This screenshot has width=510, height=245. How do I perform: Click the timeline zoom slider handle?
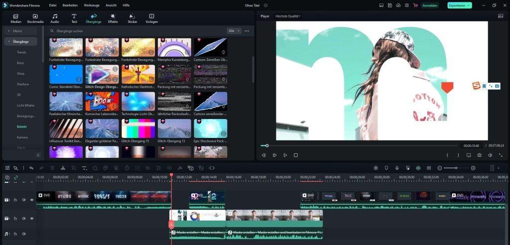(456, 168)
